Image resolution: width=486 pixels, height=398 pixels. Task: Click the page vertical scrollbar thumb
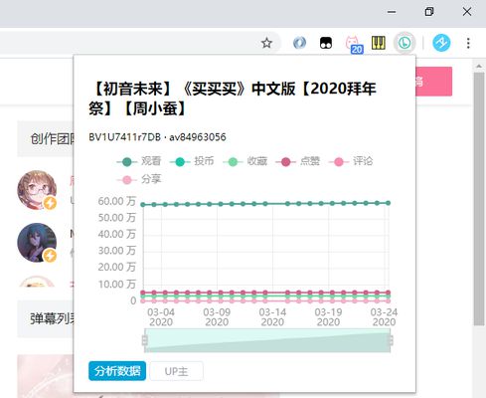479,199
